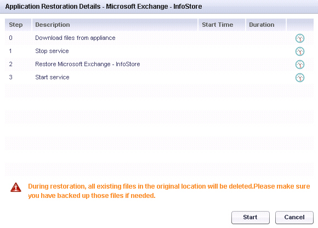Start the application restoration
Screen dimensions: 318x228
tap(251, 218)
